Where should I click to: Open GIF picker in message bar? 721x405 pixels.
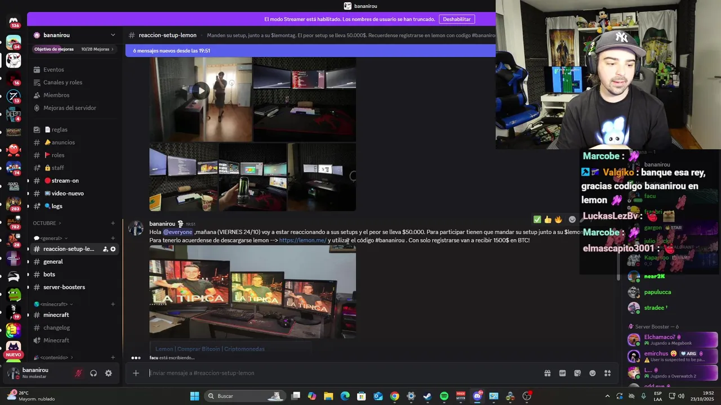(562, 373)
